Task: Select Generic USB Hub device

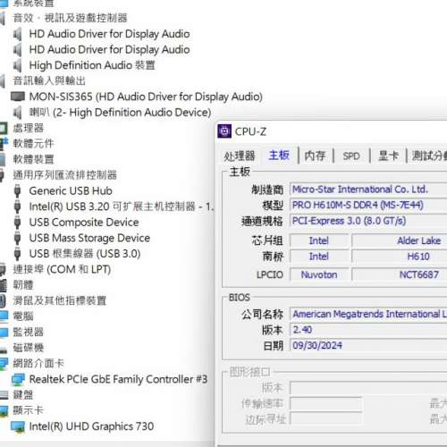Action: (71, 191)
